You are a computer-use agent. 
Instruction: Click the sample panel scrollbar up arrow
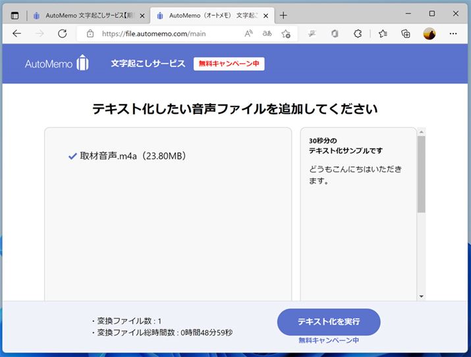click(421, 132)
